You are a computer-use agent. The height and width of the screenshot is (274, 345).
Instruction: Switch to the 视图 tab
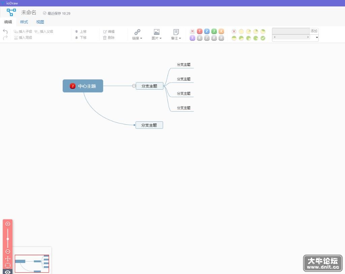tap(40, 22)
